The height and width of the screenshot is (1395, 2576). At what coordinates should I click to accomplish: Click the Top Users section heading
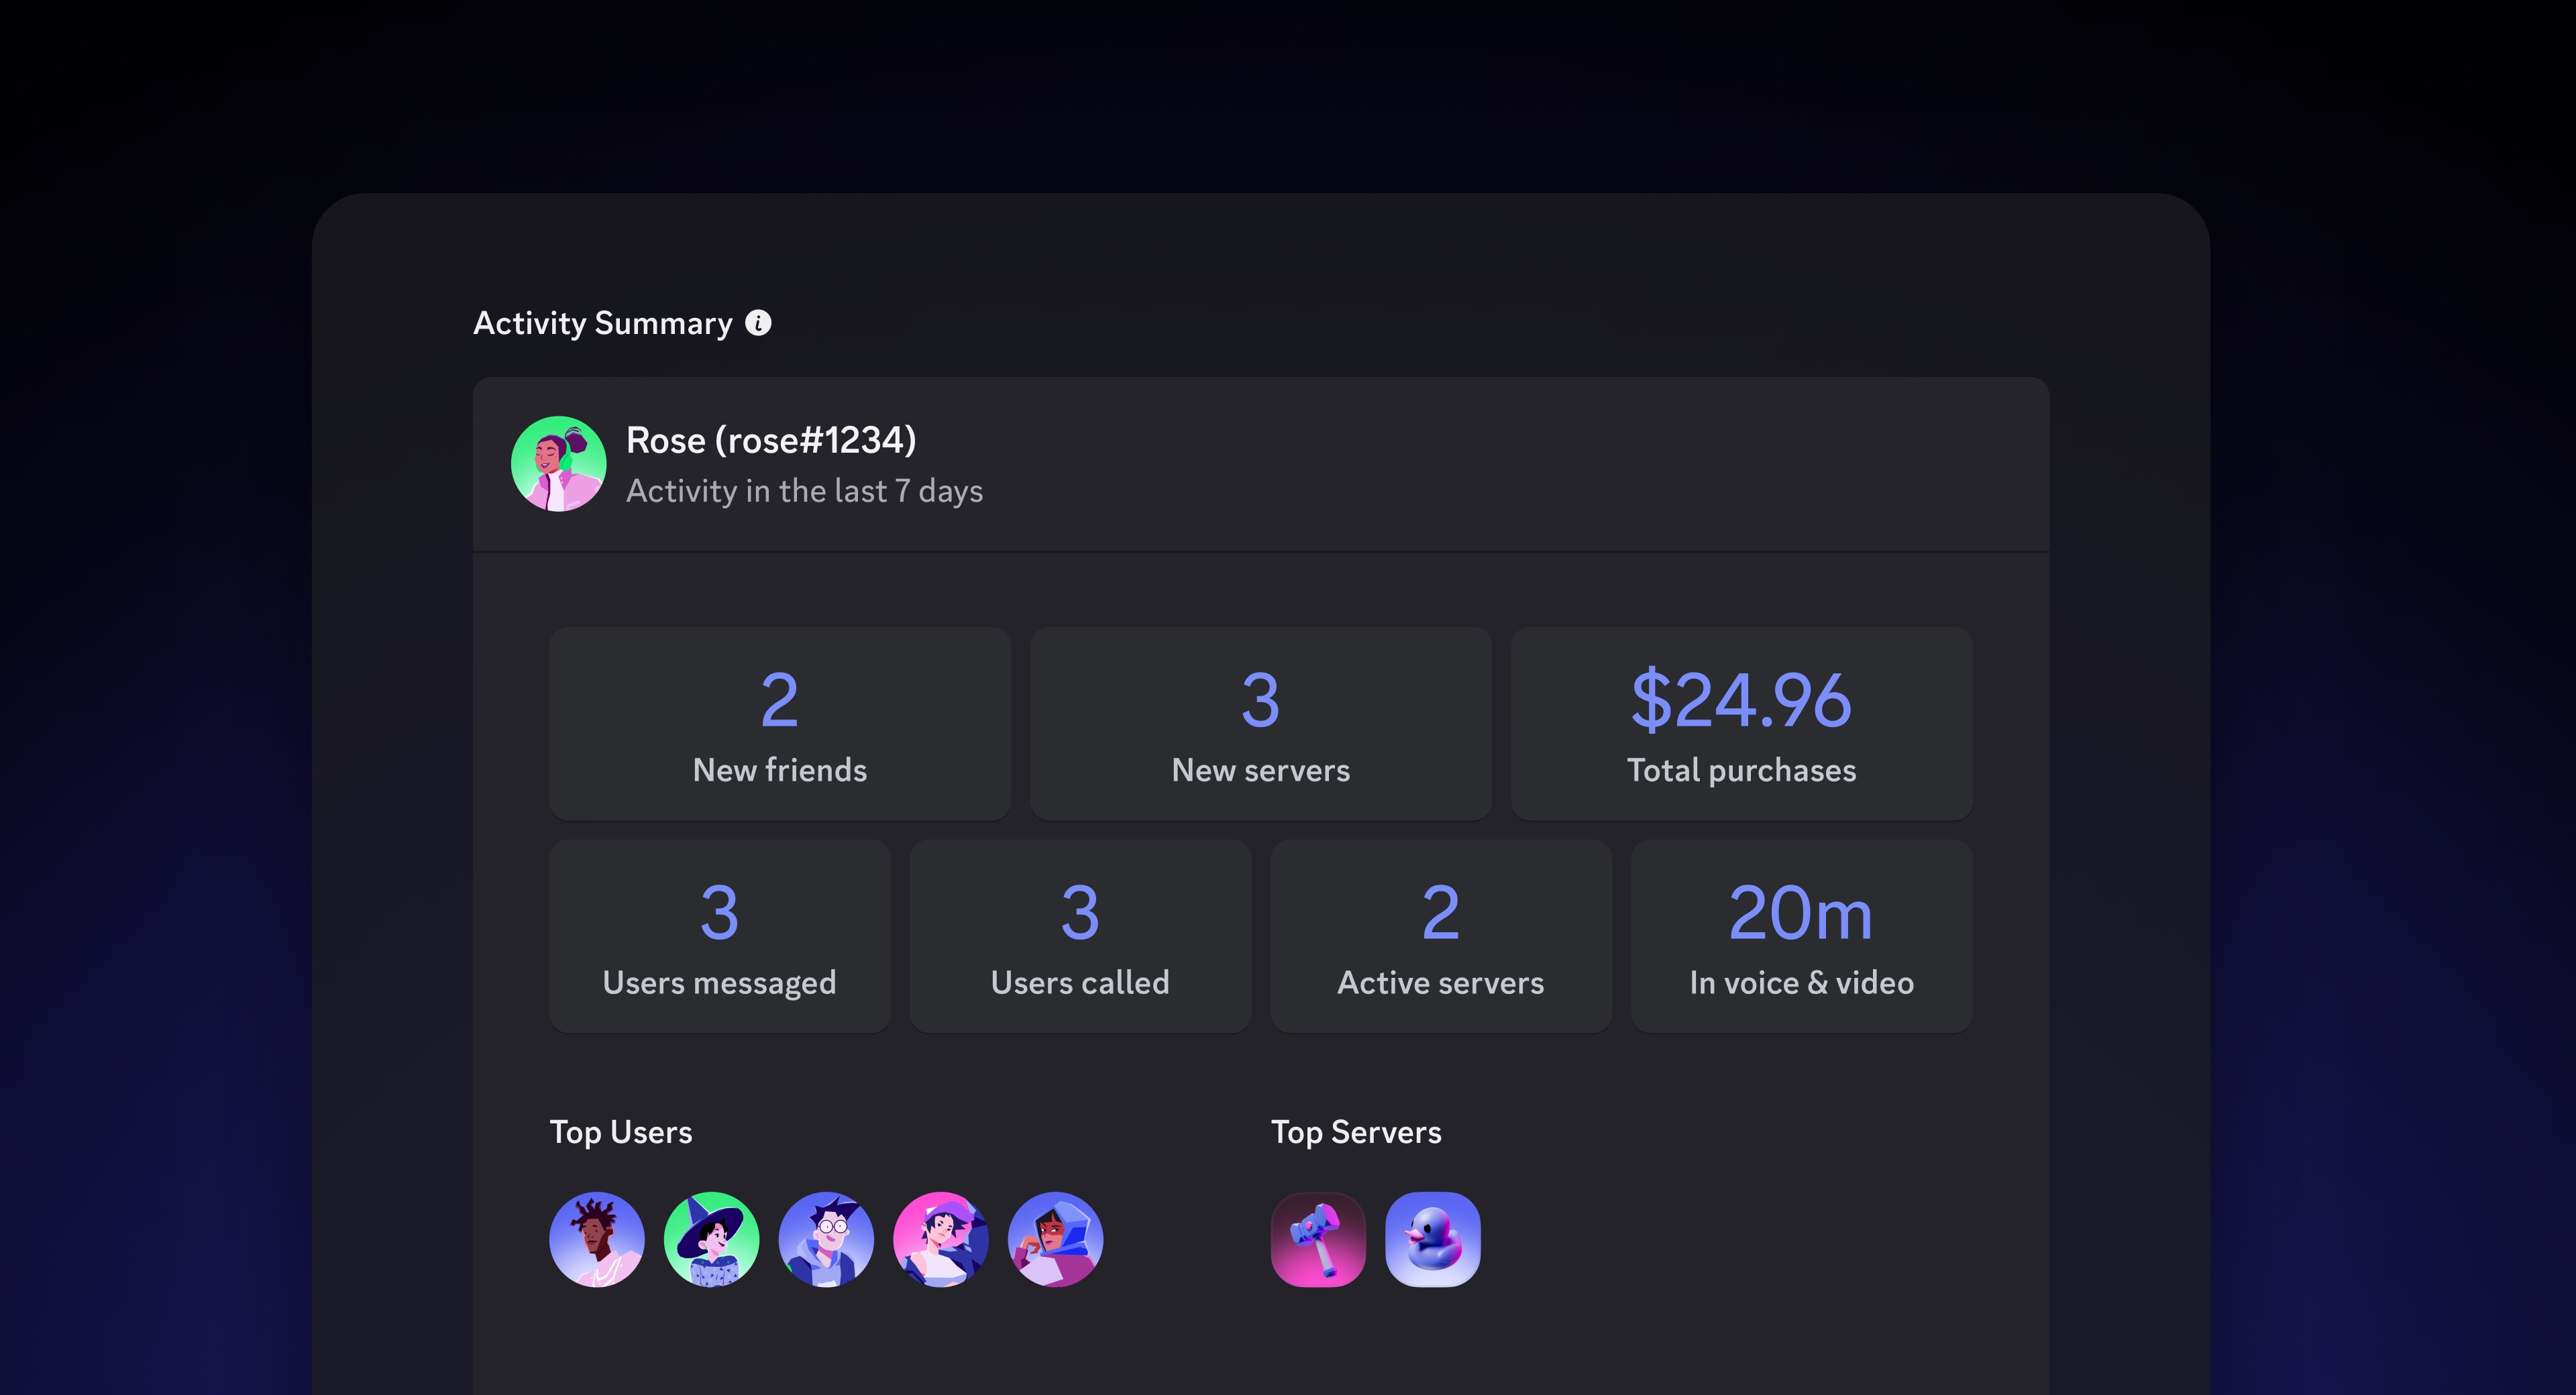[621, 1132]
